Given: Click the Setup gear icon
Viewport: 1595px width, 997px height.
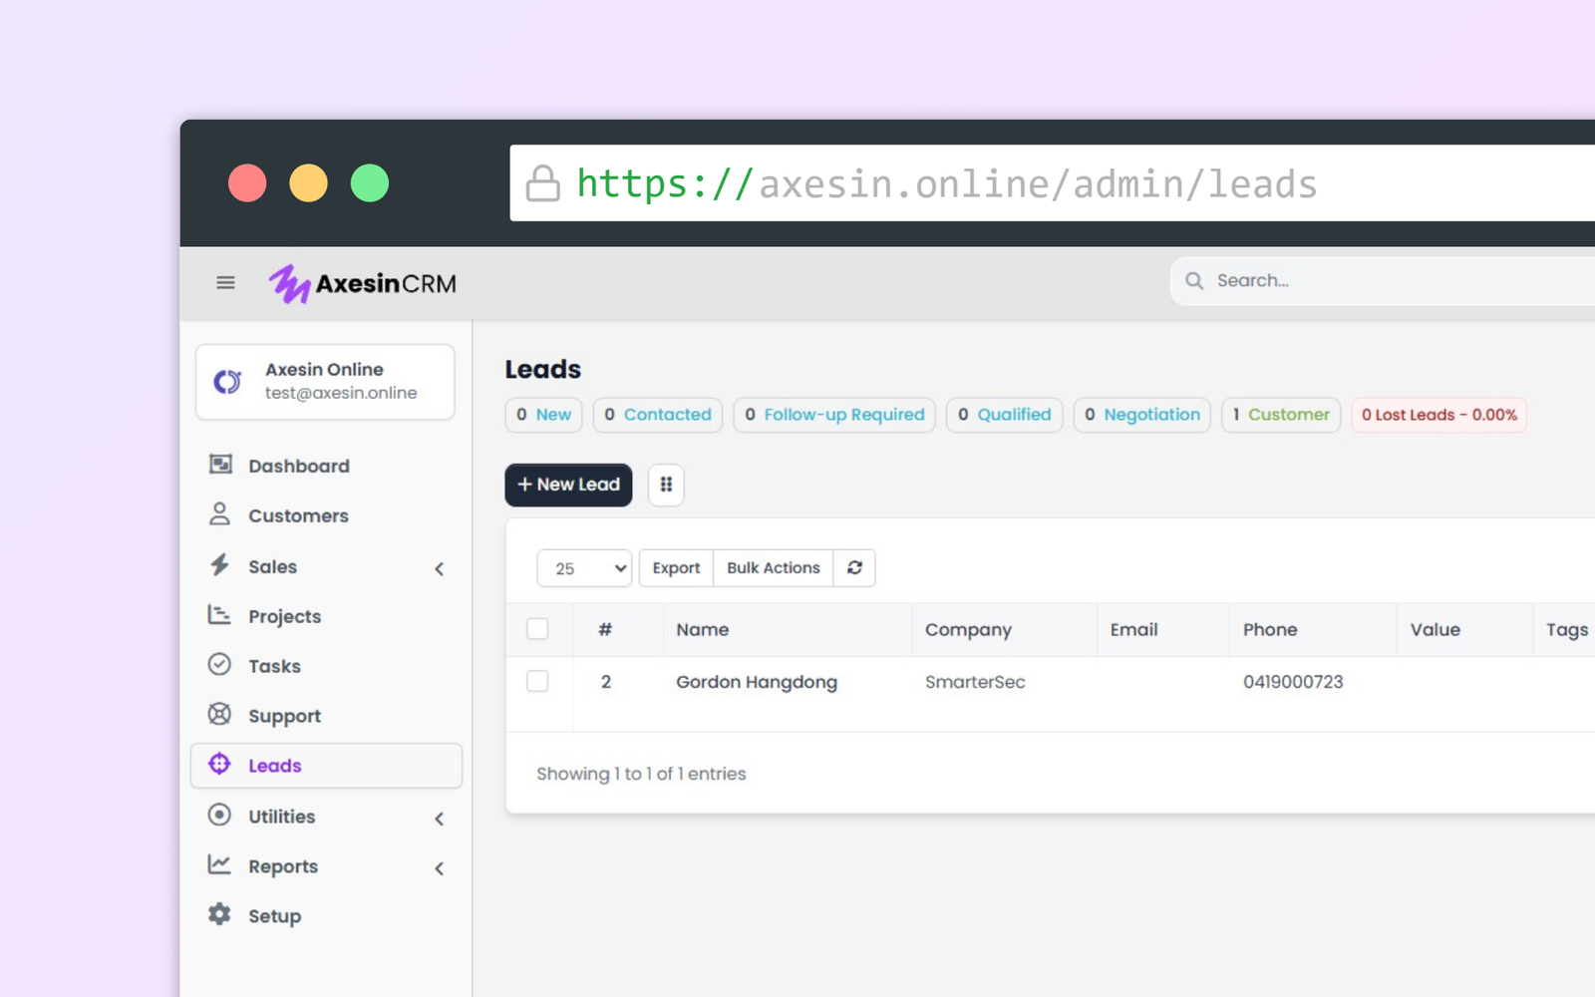Looking at the screenshot, I should click(x=219, y=914).
